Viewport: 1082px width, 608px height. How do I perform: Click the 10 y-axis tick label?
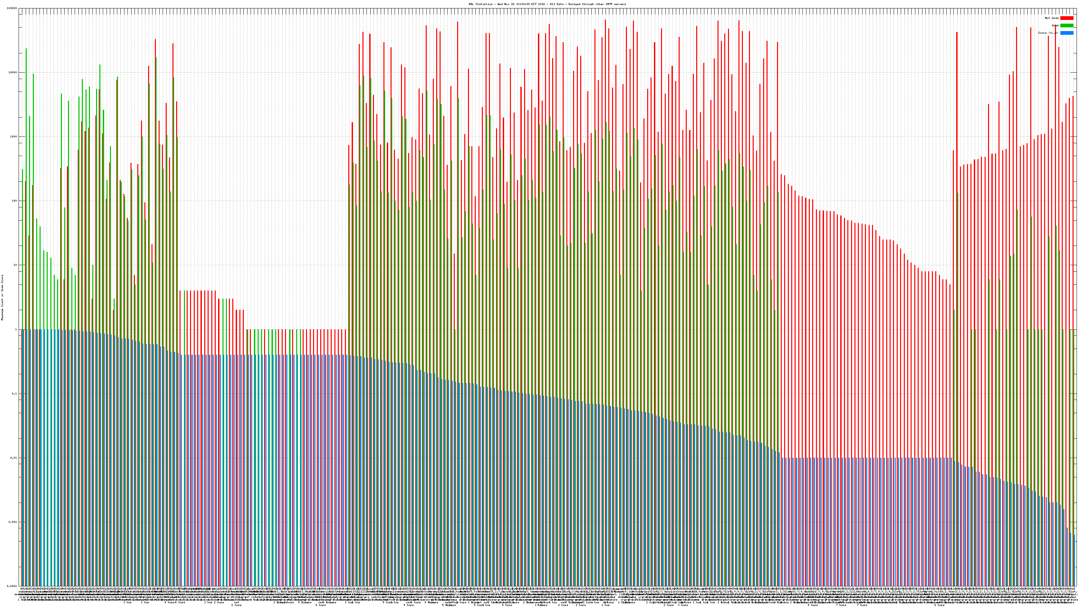(15, 265)
